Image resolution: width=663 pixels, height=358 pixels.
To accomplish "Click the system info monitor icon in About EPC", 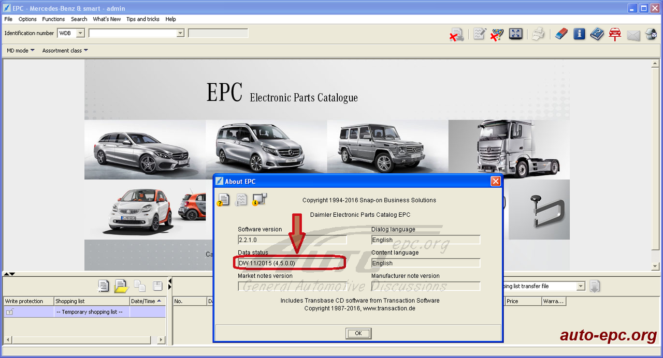I will (x=259, y=199).
